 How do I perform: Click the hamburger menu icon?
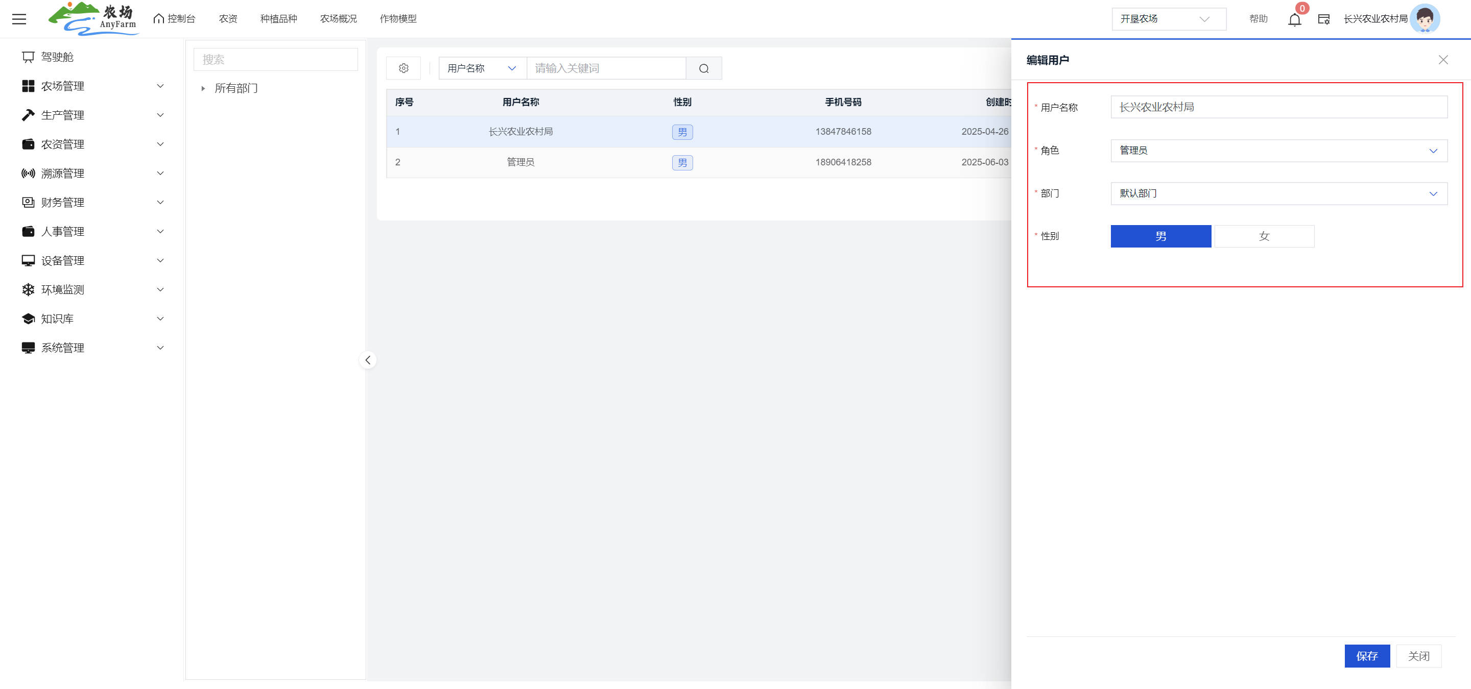[x=19, y=19]
